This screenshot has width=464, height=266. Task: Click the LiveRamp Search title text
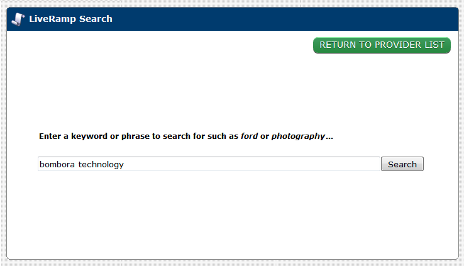pyautogui.click(x=70, y=19)
